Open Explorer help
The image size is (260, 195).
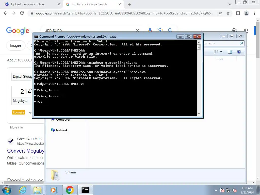[x=239, y=52]
